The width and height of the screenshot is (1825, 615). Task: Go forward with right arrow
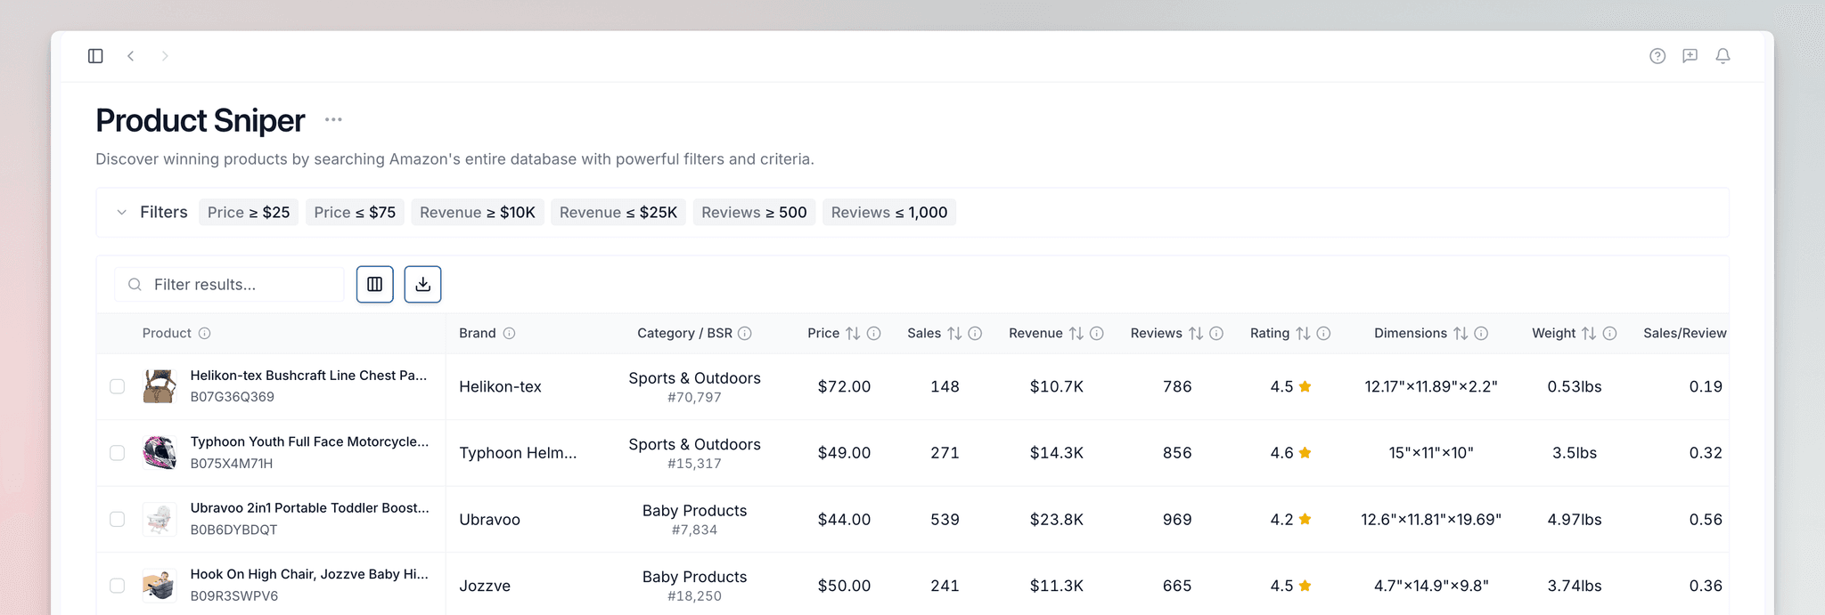click(x=165, y=56)
